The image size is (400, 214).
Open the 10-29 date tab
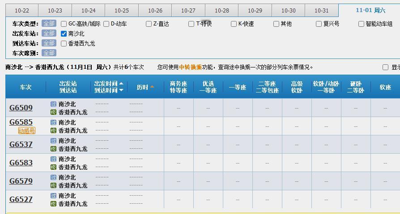point(255,11)
